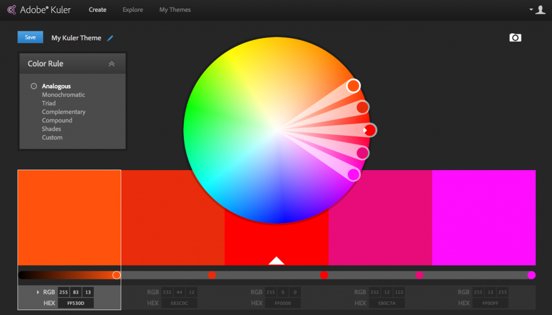Image resolution: width=552 pixels, height=315 pixels.
Task: Select the Triad color rule
Action: [x=49, y=103]
